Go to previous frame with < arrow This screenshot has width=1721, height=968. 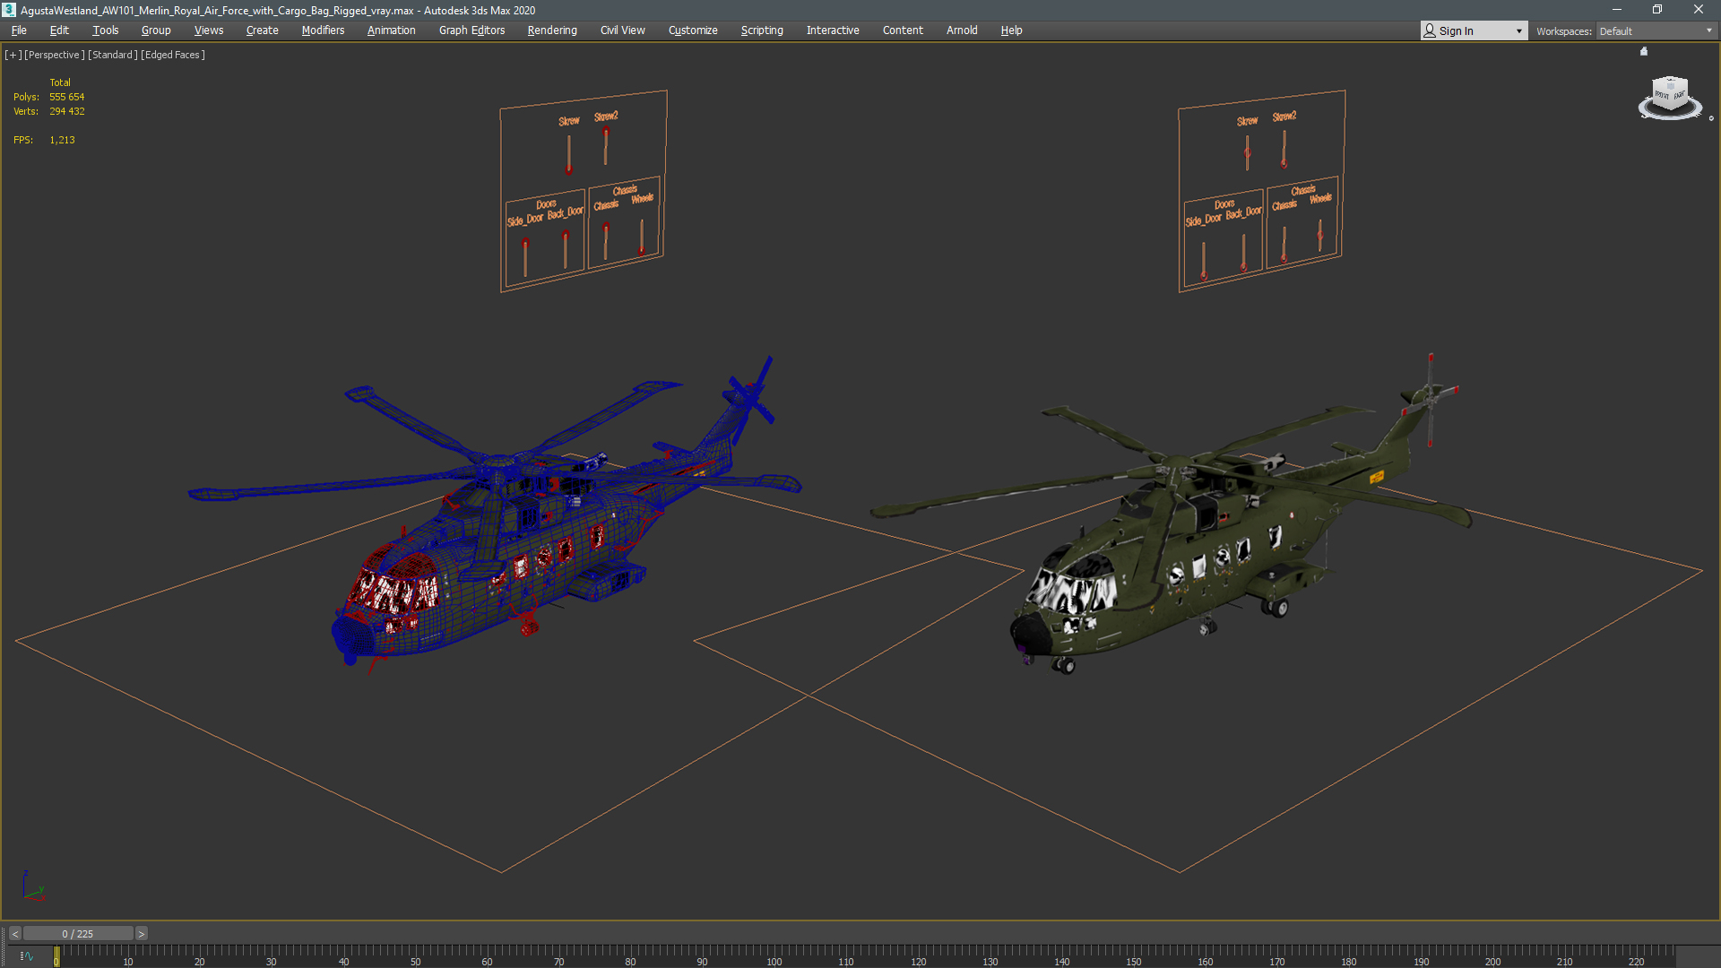pyautogui.click(x=15, y=934)
